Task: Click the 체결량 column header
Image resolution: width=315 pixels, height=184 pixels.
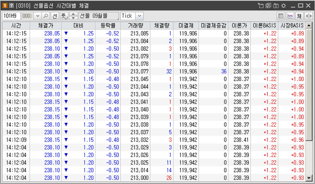Action: (161, 25)
